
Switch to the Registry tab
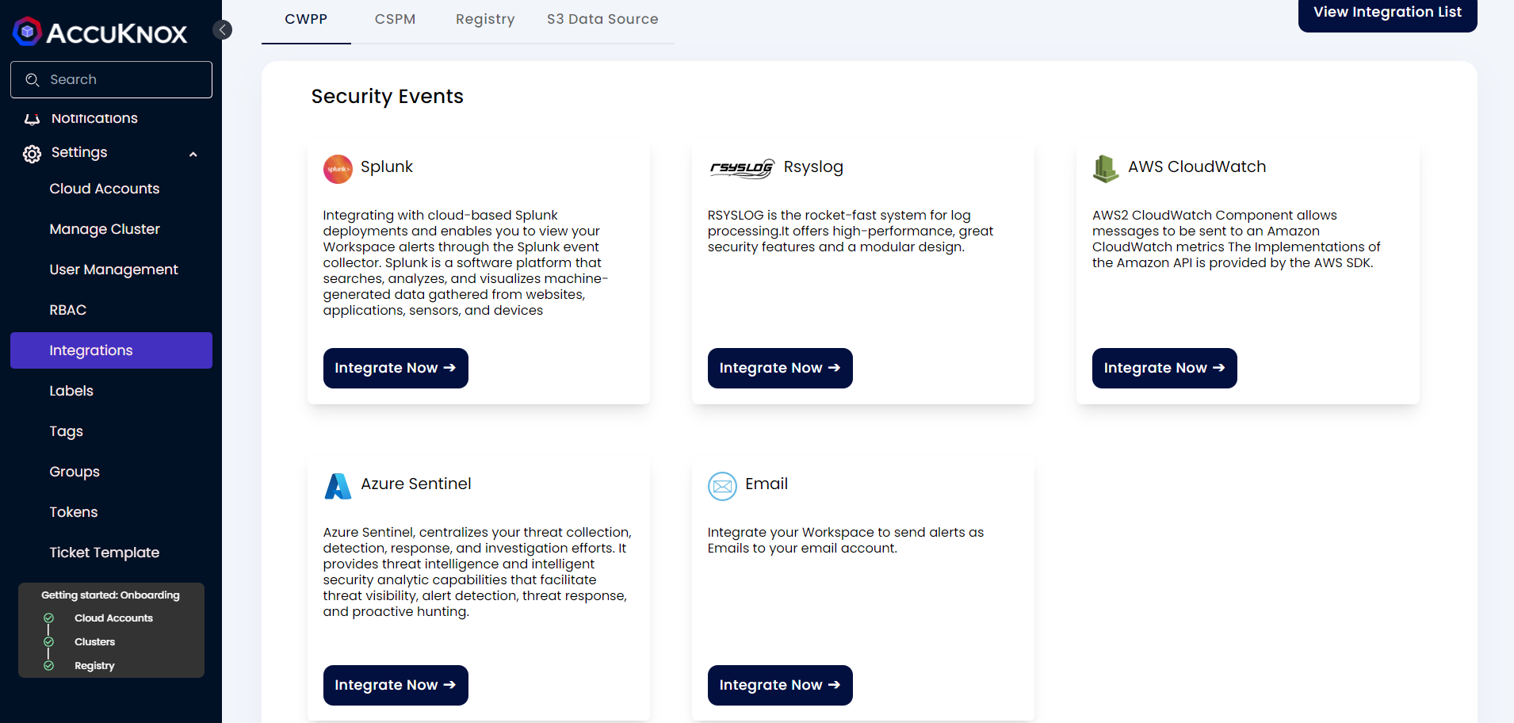click(485, 19)
